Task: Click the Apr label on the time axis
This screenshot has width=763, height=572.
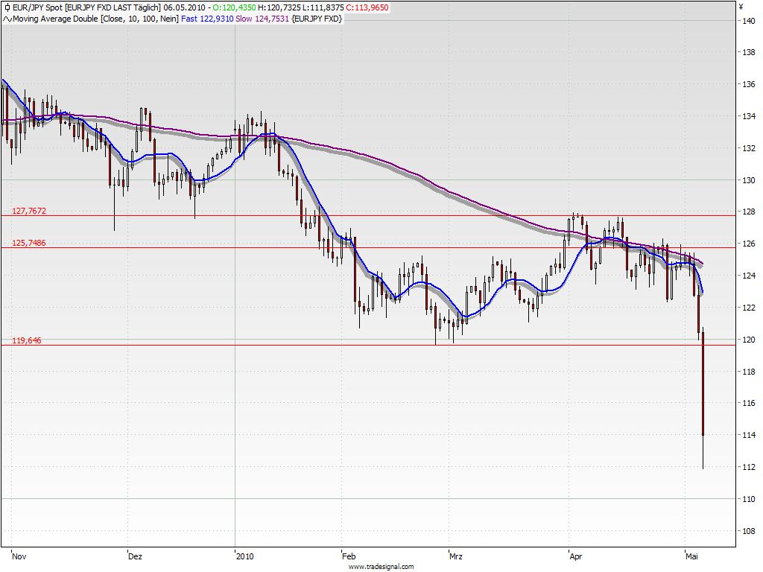Action: coord(576,556)
